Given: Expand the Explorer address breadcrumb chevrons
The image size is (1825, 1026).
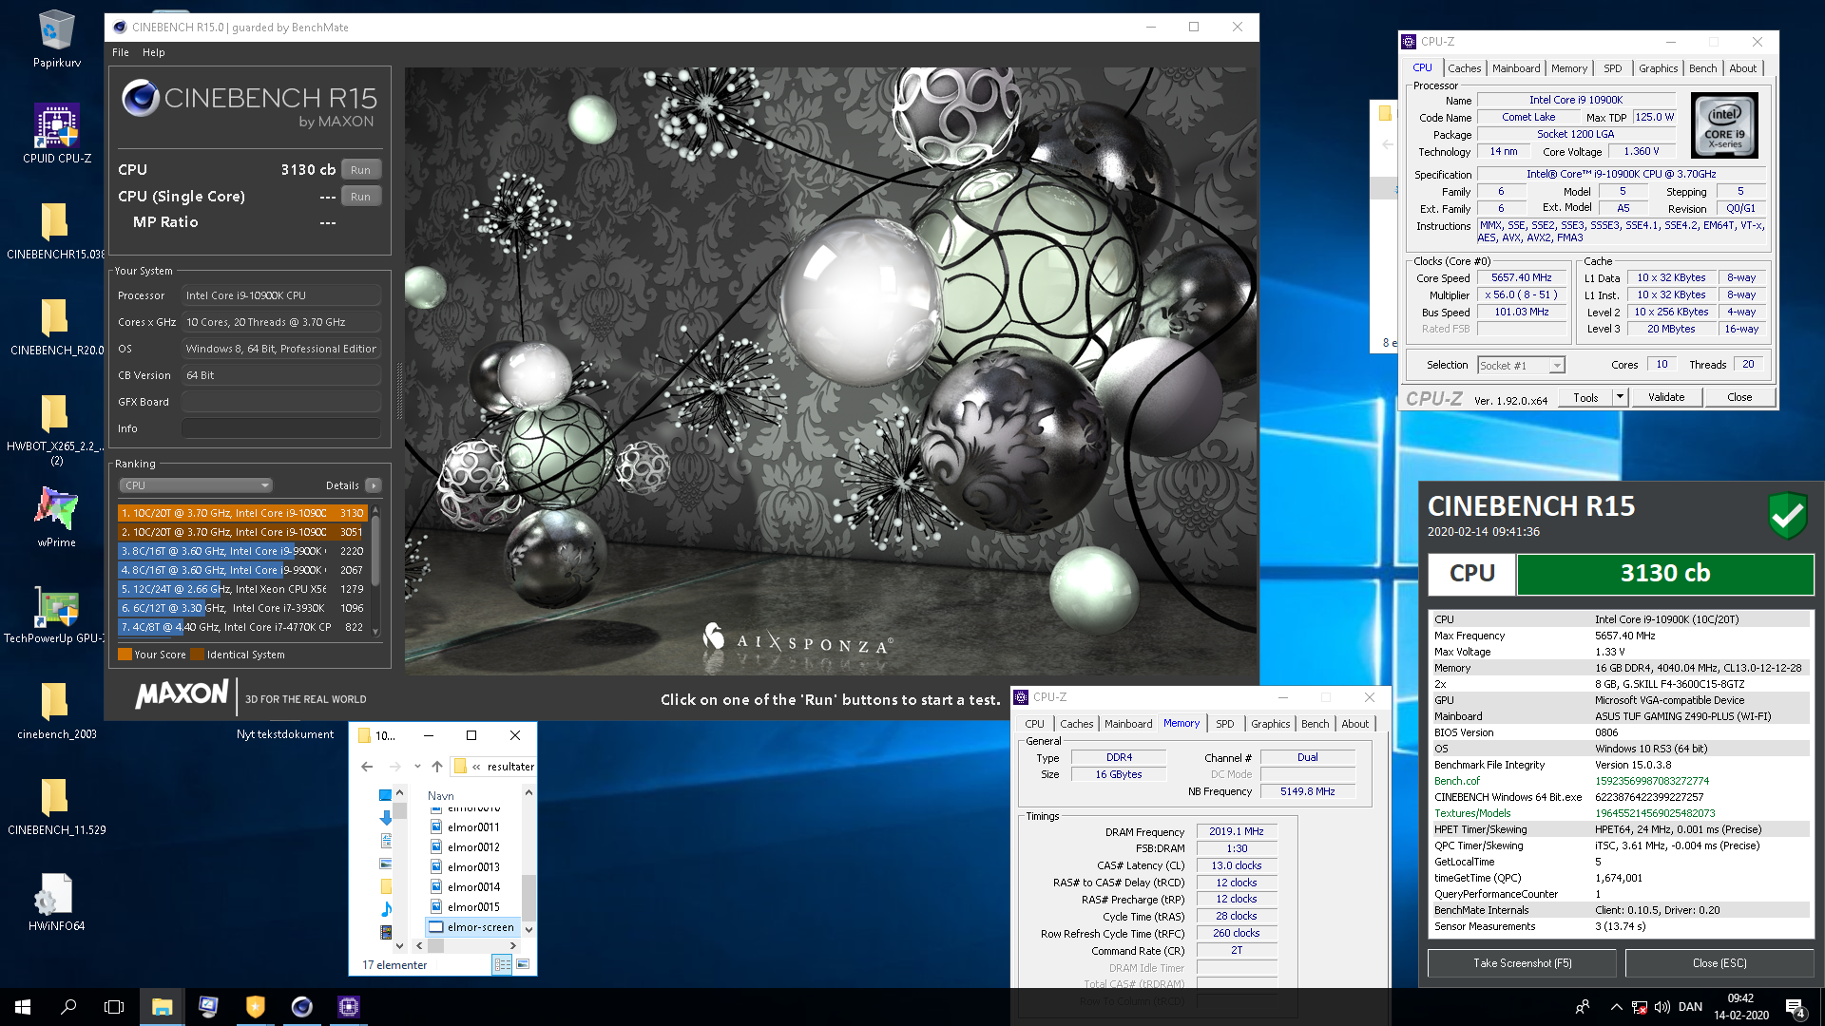Looking at the screenshot, I should [x=476, y=767].
